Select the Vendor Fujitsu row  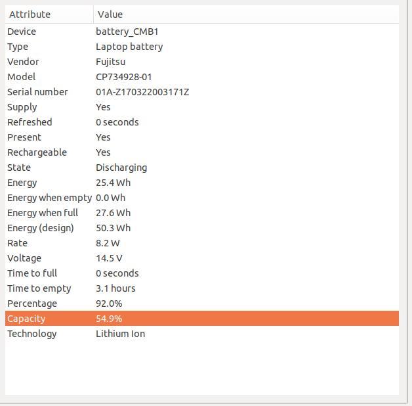(x=202, y=62)
